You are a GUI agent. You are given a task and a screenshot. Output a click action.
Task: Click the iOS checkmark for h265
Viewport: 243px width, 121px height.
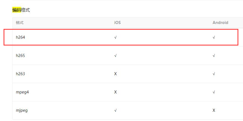pyautogui.click(x=115, y=56)
